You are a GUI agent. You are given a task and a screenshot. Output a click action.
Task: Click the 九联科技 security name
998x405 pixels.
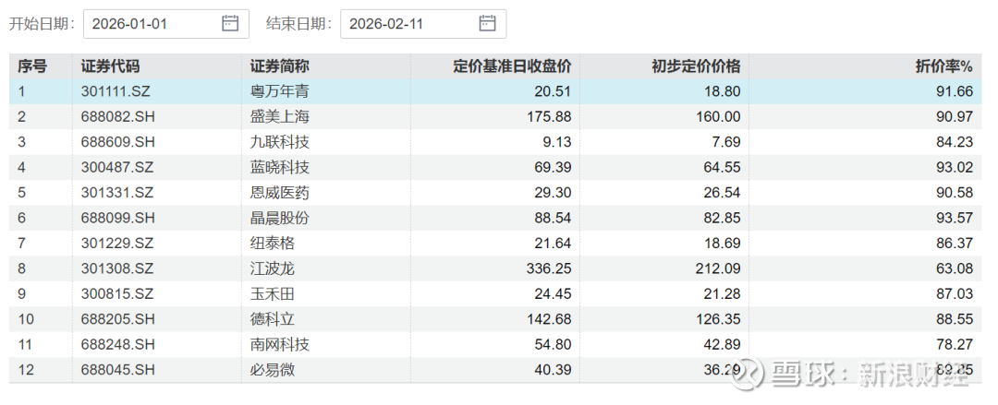click(x=279, y=142)
